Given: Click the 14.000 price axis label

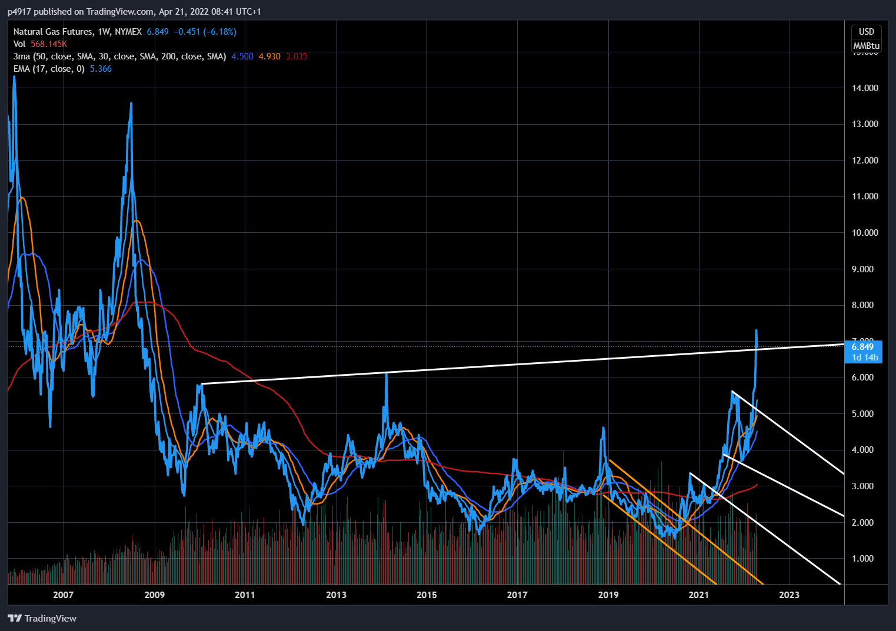Looking at the screenshot, I should pyautogui.click(x=865, y=88).
